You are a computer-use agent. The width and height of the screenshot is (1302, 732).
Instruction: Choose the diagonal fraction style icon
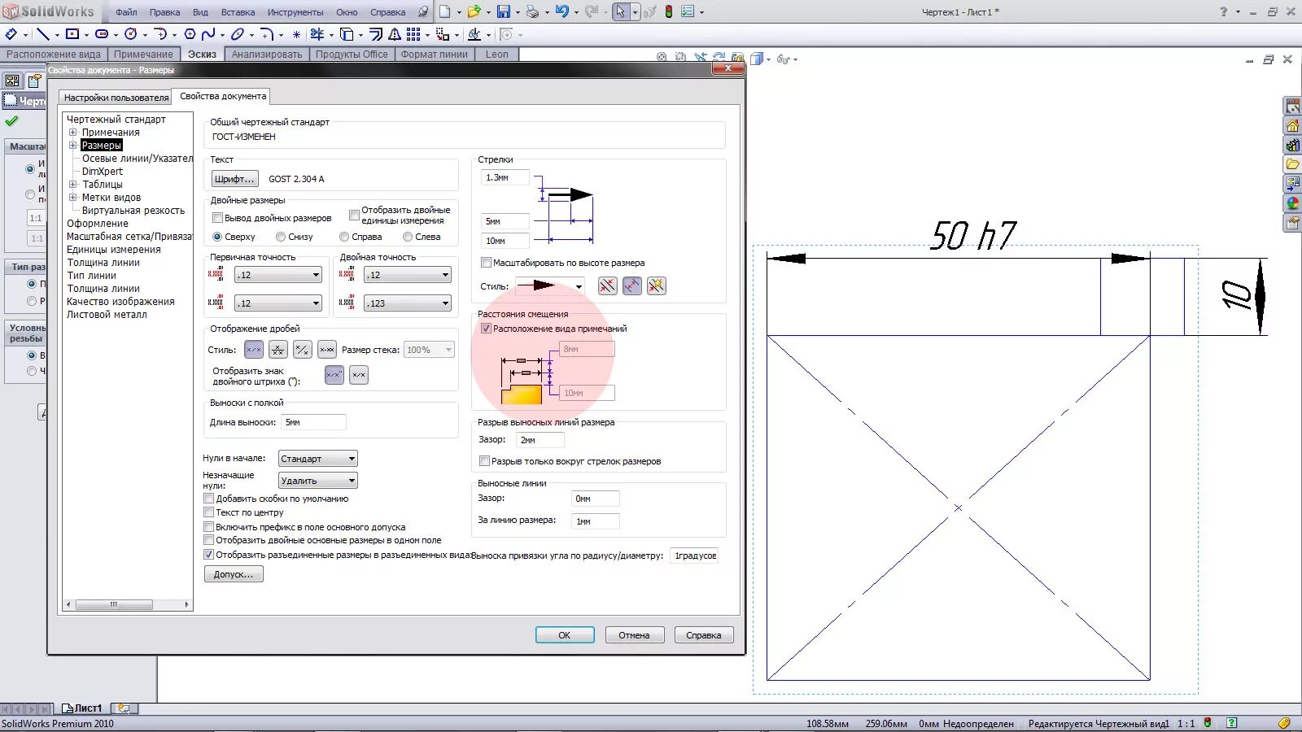[x=302, y=350]
